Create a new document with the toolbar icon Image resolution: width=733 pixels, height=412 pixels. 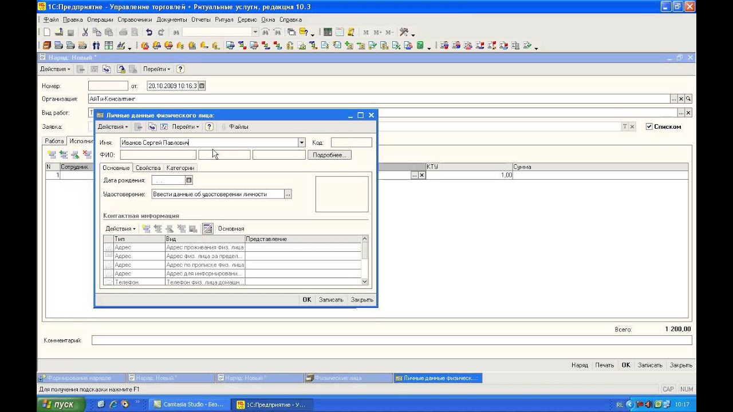[47, 32]
